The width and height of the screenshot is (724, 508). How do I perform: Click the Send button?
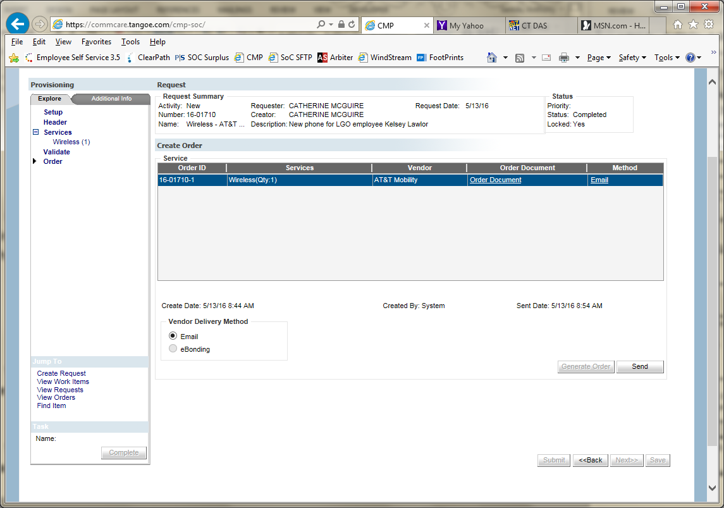click(x=640, y=367)
